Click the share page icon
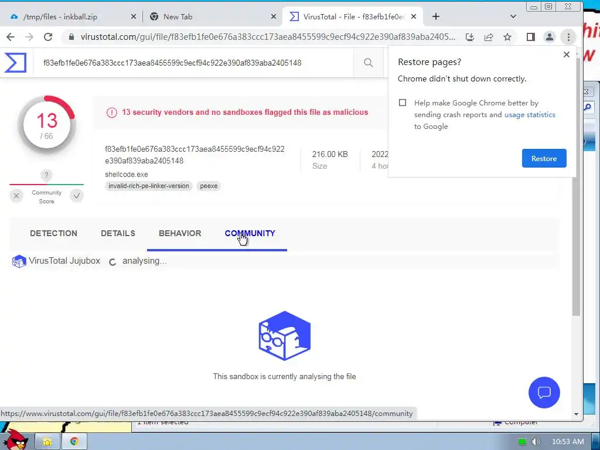Viewport: 600px width, 450px height. pos(489,37)
